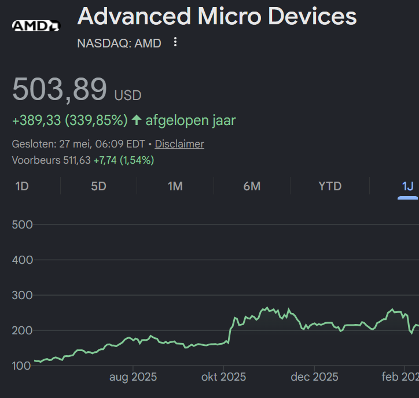This screenshot has width=419, height=398.
Task: Click the afgelopen jaar label
Action: 190,120
